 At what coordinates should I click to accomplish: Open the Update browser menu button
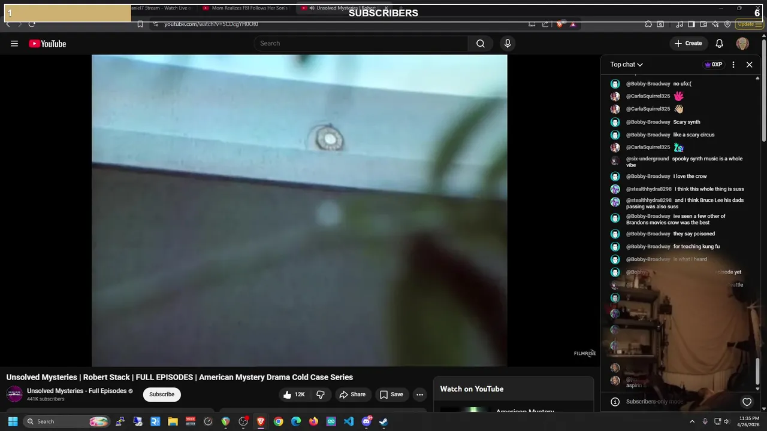pos(750,24)
